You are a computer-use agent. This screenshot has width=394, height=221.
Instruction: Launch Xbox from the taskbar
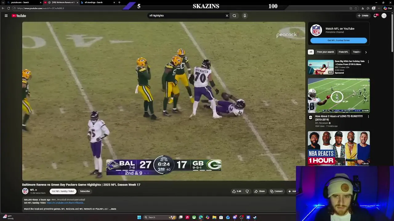194,217
